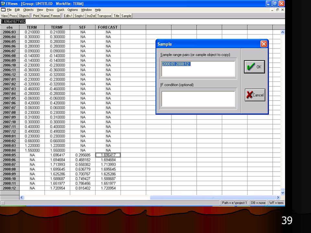Click the Sample range pairs input field
This screenshot has height=233, width=311.
pos(198,69)
